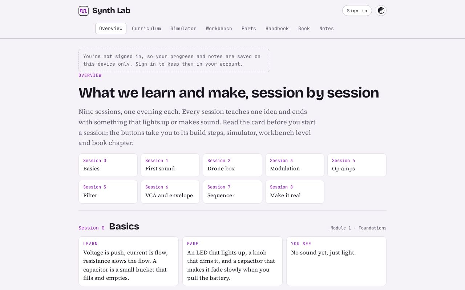This screenshot has width=465, height=290.
Task: Select Session 3 Modulation card
Action: coord(295,165)
